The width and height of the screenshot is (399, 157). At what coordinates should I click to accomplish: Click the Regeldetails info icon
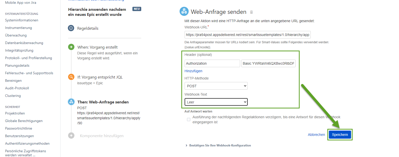(x=71, y=28)
